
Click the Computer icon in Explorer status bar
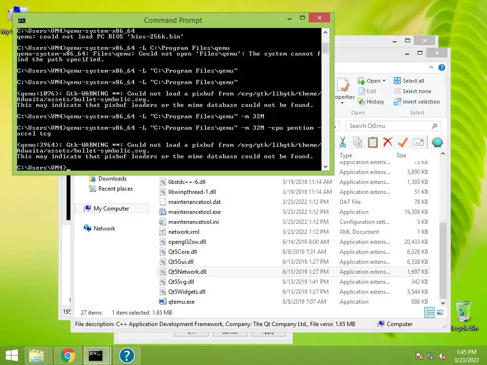point(381,324)
